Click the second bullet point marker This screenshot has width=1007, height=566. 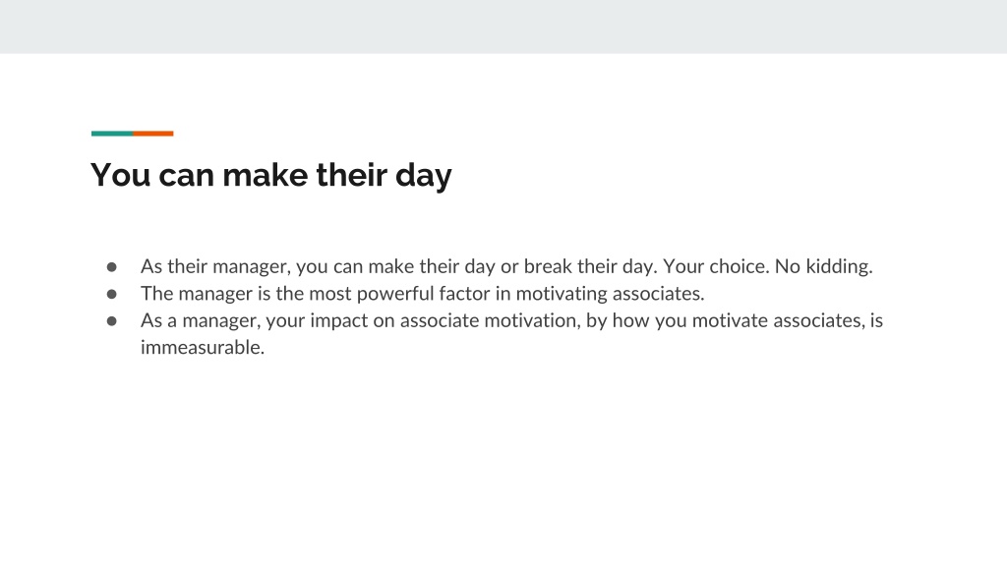(x=112, y=294)
